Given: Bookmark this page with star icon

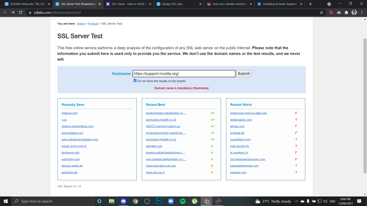Looking at the screenshot, I should pyautogui.click(x=321, y=13).
